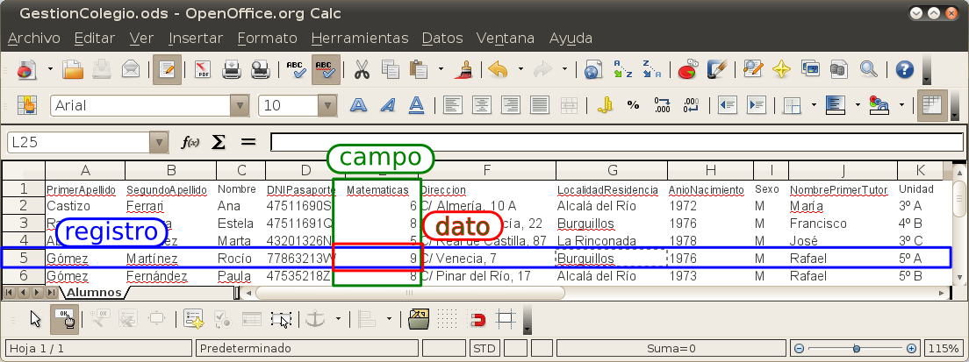Apply the Justified alignment icon
This screenshot has width=969, height=362.
(540, 105)
